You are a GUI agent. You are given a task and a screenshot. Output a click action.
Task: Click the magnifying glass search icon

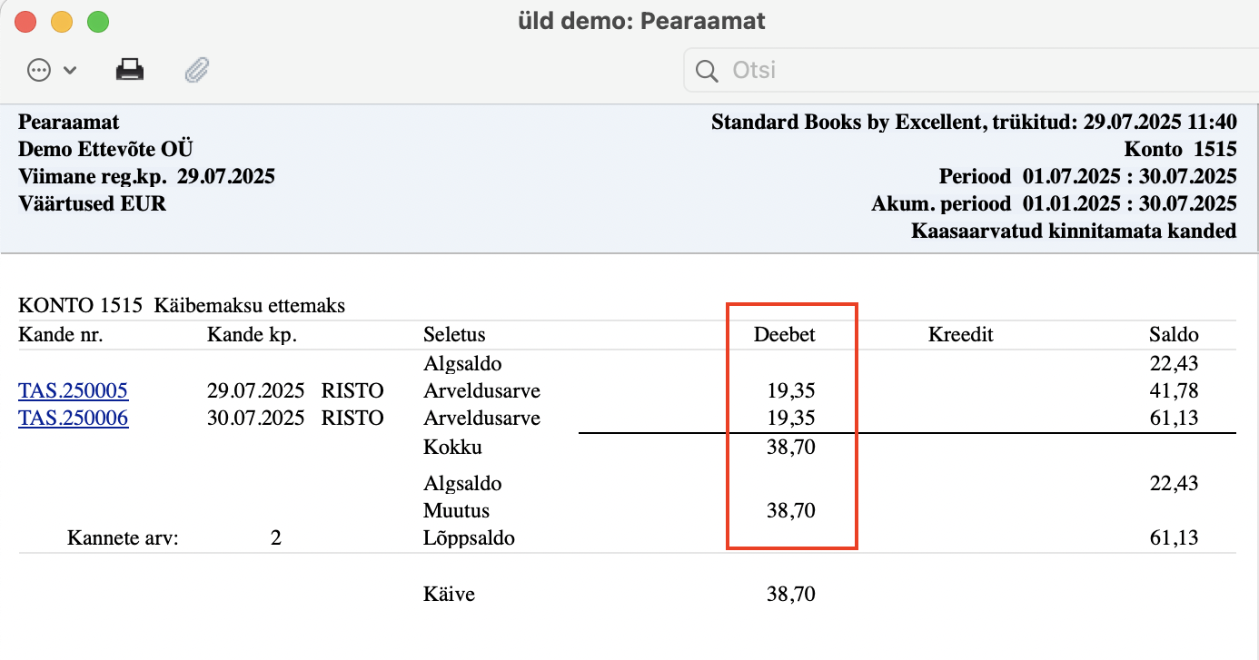click(705, 71)
